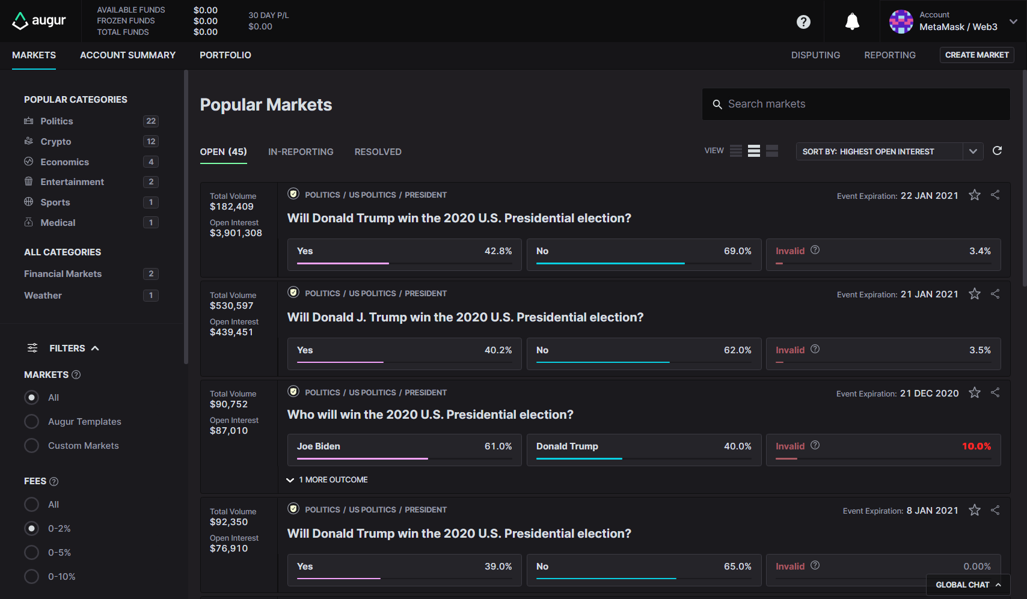Go to the PORTFOLIO tab
This screenshot has width=1027, height=599.
pyautogui.click(x=225, y=55)
